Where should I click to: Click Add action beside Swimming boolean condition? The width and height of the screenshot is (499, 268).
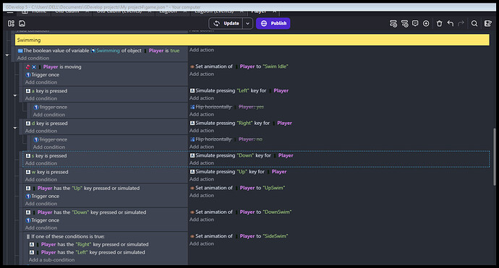coord(202,50)
